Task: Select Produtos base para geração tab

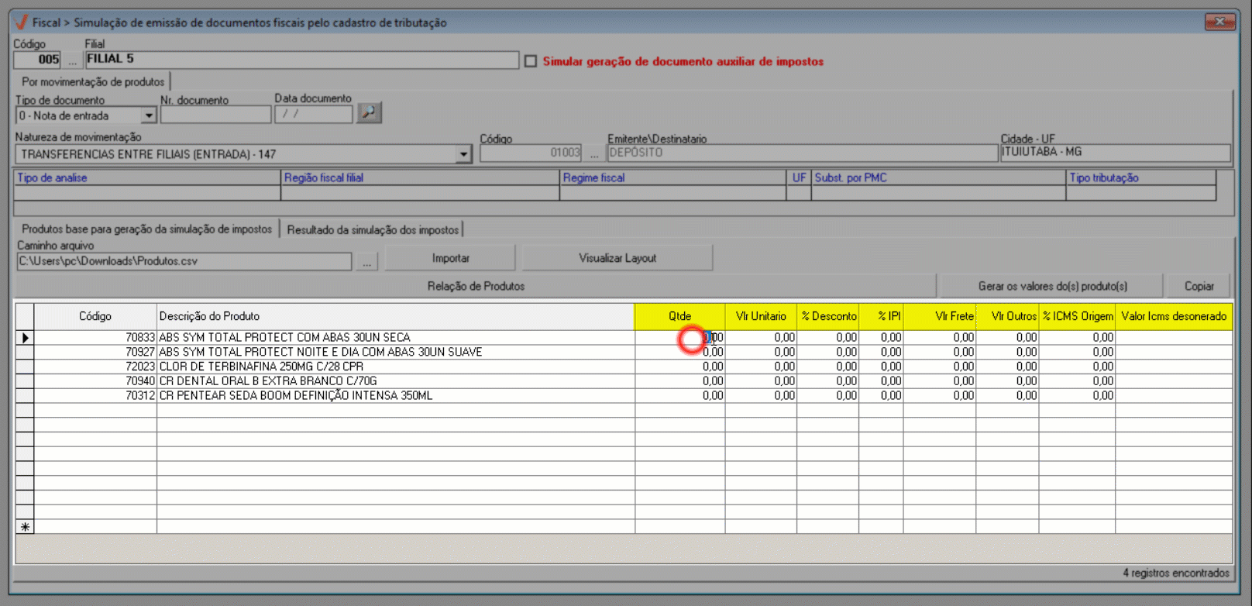Action: (146, 229)
